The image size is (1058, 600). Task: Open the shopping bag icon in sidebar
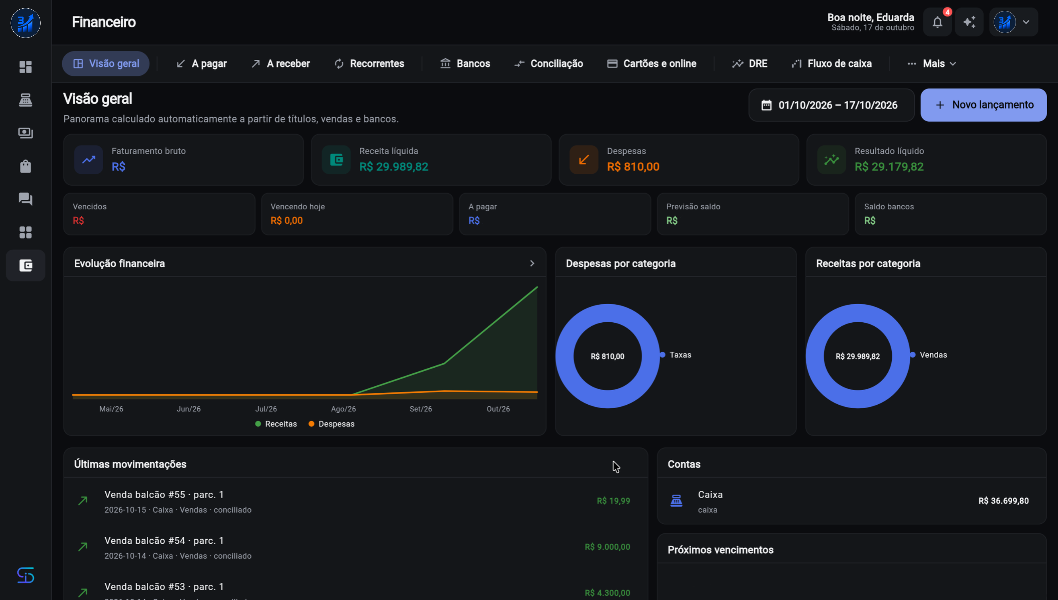pyautogui.click(x=26, y=166)
